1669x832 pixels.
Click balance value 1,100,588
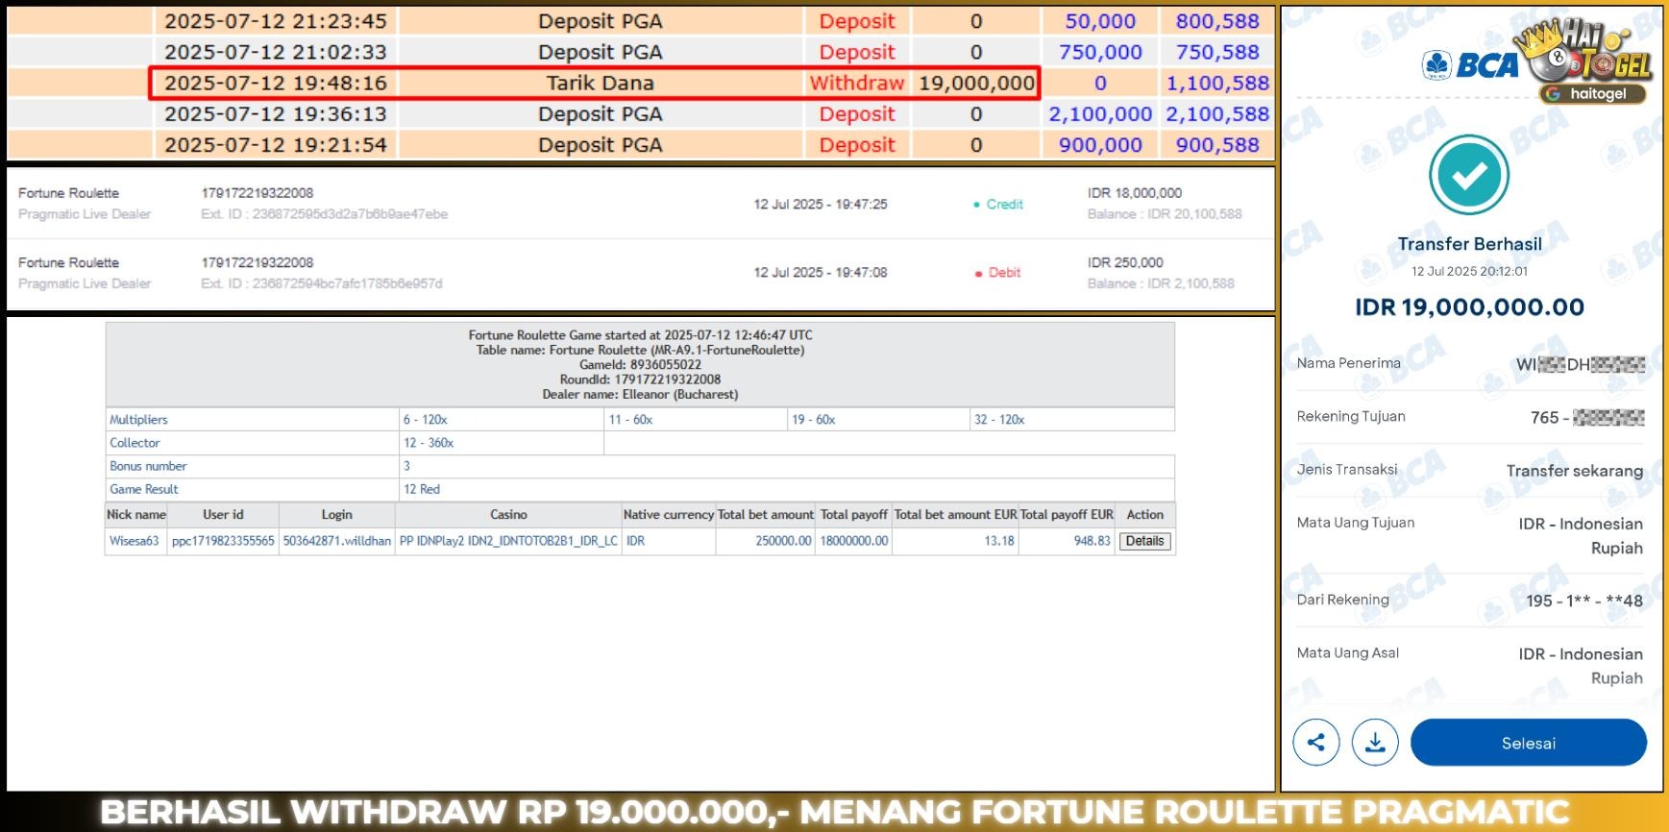click(1217, 83)
